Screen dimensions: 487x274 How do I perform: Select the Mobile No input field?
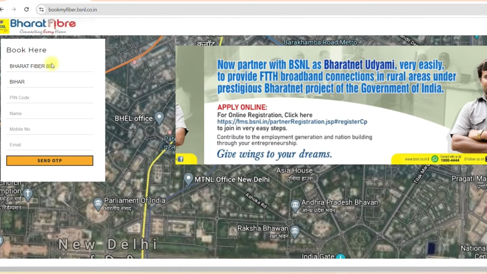(49, 129)
